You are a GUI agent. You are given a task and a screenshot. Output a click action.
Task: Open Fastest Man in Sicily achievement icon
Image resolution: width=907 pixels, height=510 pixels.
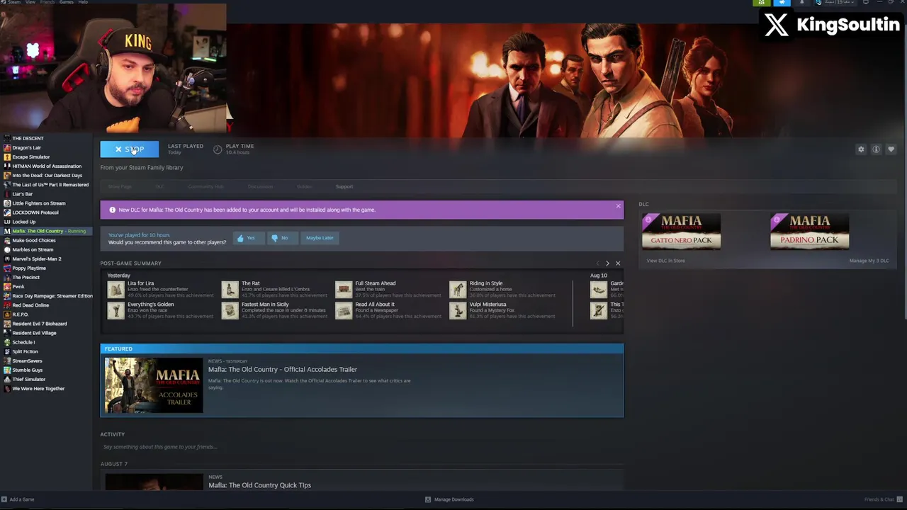tap(230, 310)
